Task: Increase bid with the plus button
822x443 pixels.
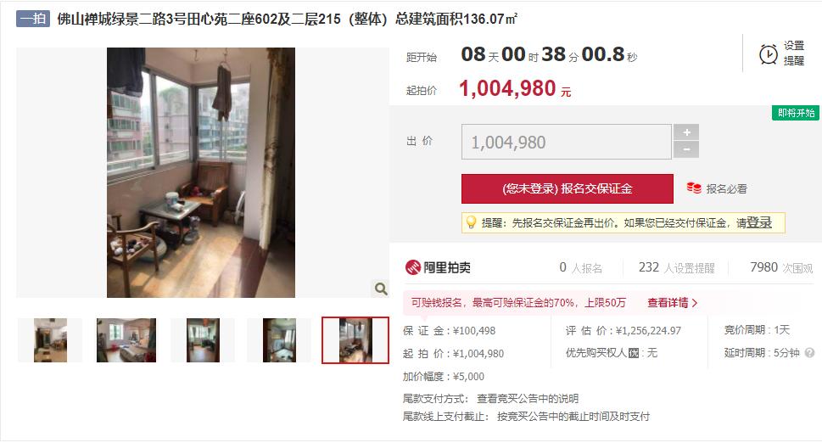Action: 686,132
